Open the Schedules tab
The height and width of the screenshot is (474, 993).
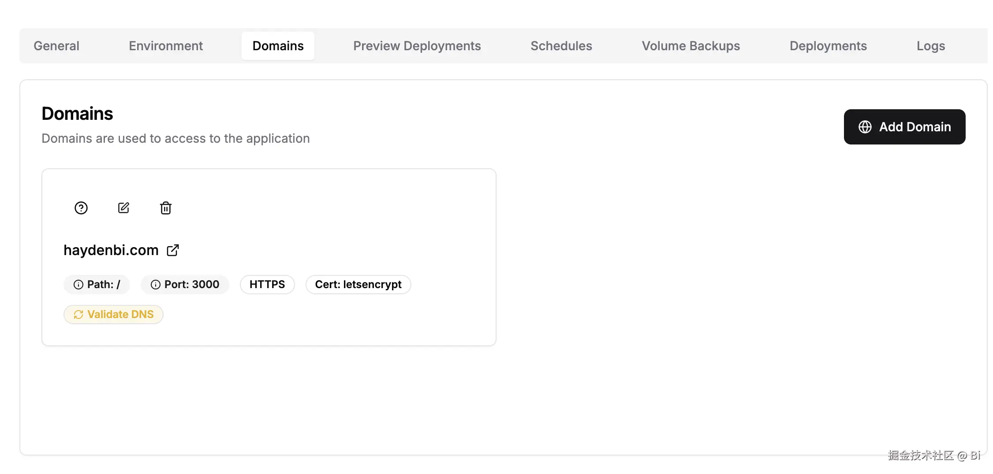561,46
